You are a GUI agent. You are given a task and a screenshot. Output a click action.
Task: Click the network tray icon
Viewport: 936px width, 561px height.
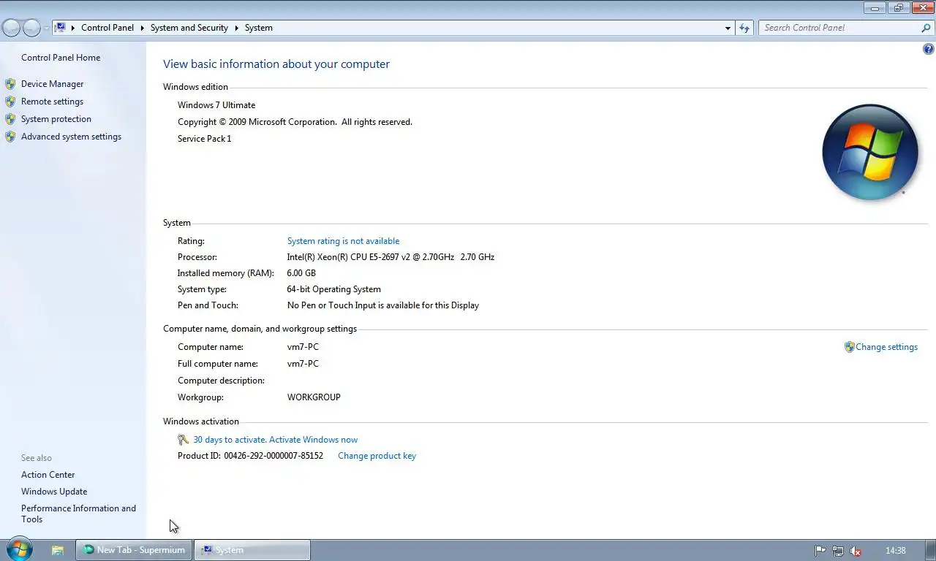tap(838, 551)
